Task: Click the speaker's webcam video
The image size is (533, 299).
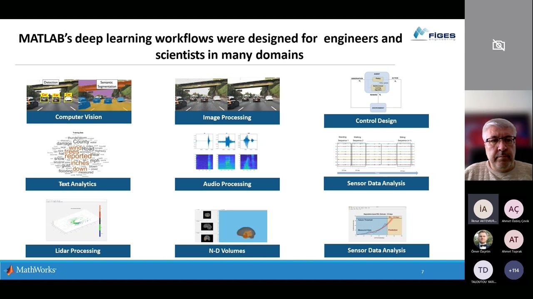Action: tap(499, 135)
